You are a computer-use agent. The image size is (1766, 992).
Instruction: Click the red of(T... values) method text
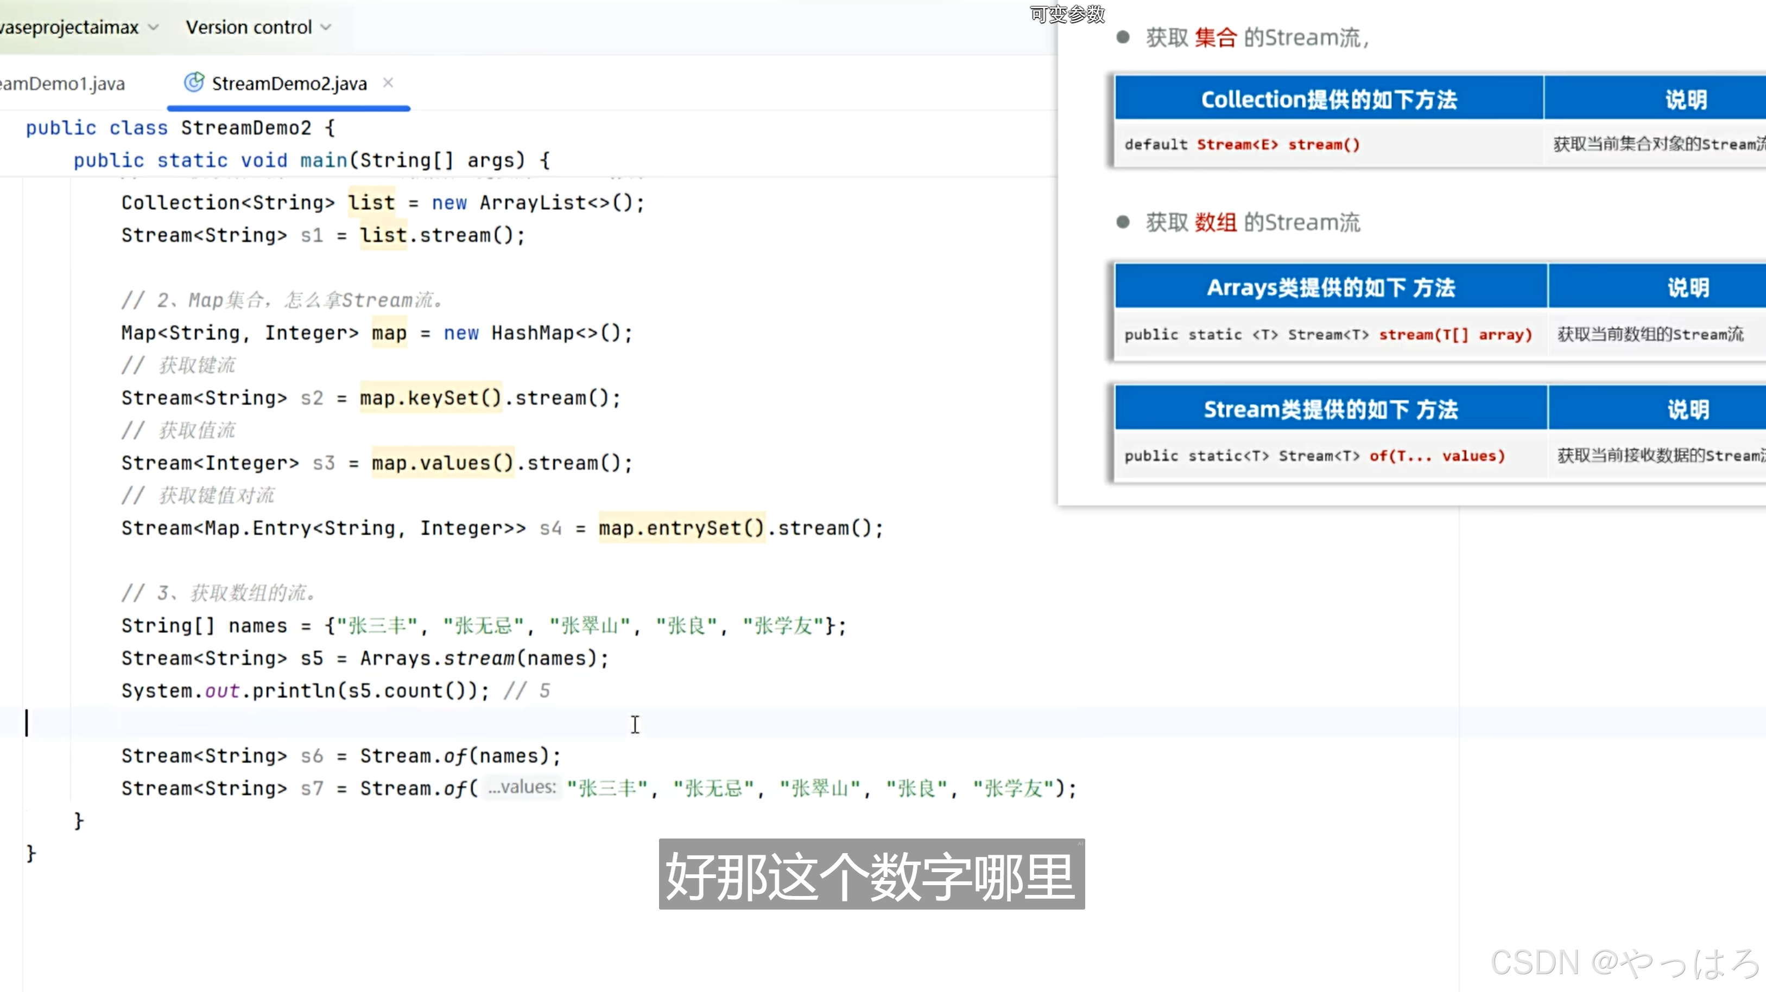1436,456
